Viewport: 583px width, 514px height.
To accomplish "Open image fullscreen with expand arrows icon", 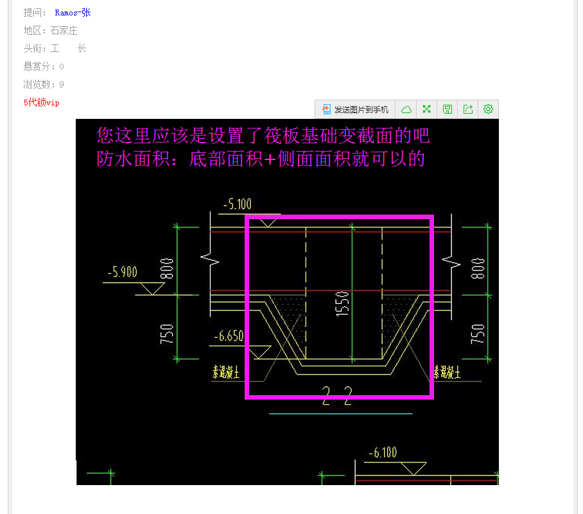I will (426, 109).
